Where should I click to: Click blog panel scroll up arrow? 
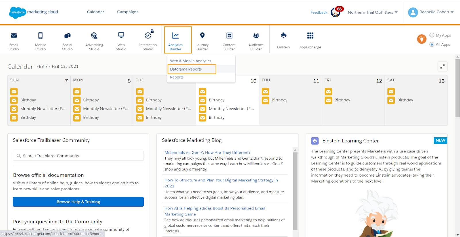(x=295, y=150)
